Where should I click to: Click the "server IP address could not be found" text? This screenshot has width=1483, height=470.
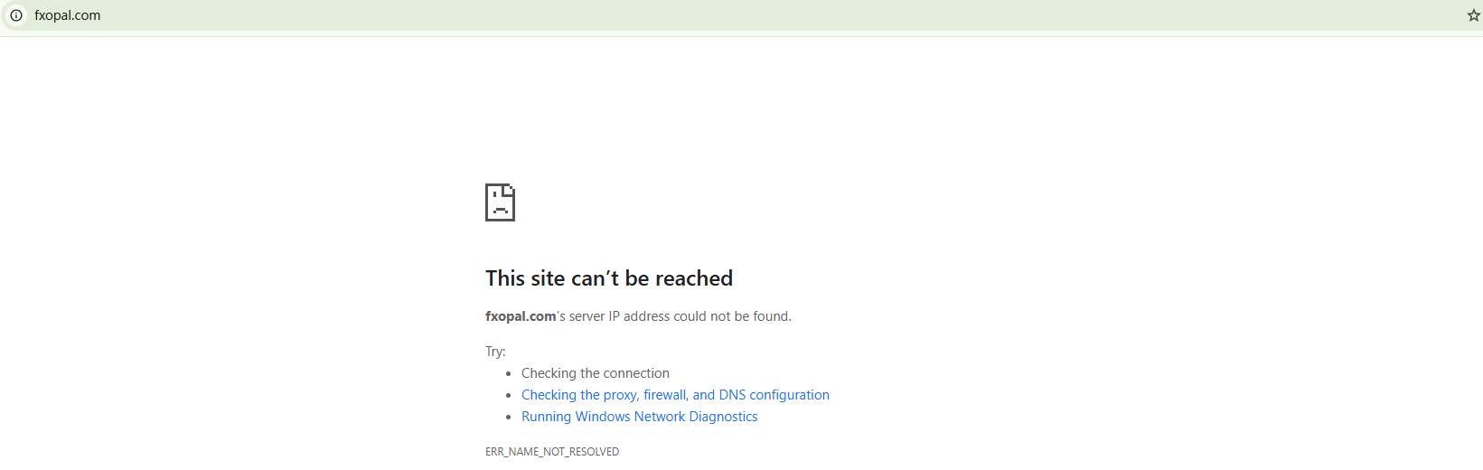click(x=680, y=316)
